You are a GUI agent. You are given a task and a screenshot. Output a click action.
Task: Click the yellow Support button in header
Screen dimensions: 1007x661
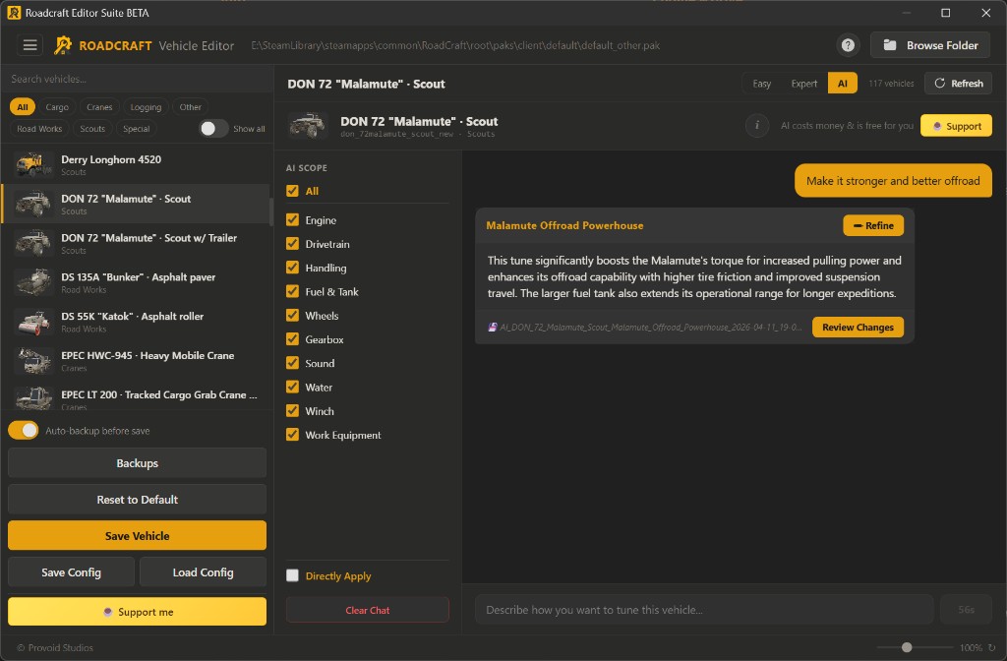click(x=956, y=126)
